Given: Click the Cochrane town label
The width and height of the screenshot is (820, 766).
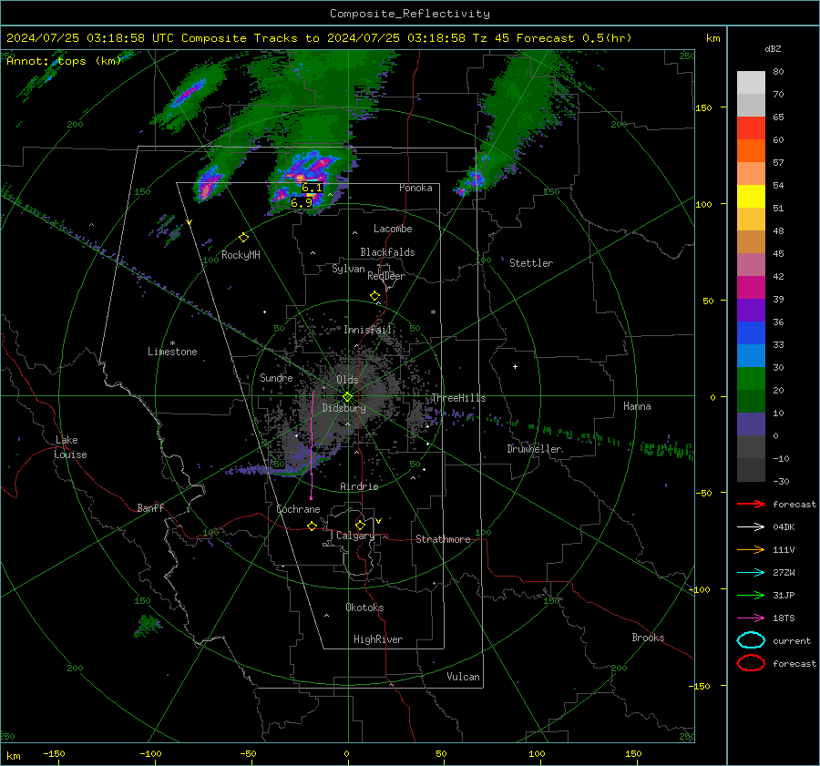Looking at the screenshot, I should [298, 509].
